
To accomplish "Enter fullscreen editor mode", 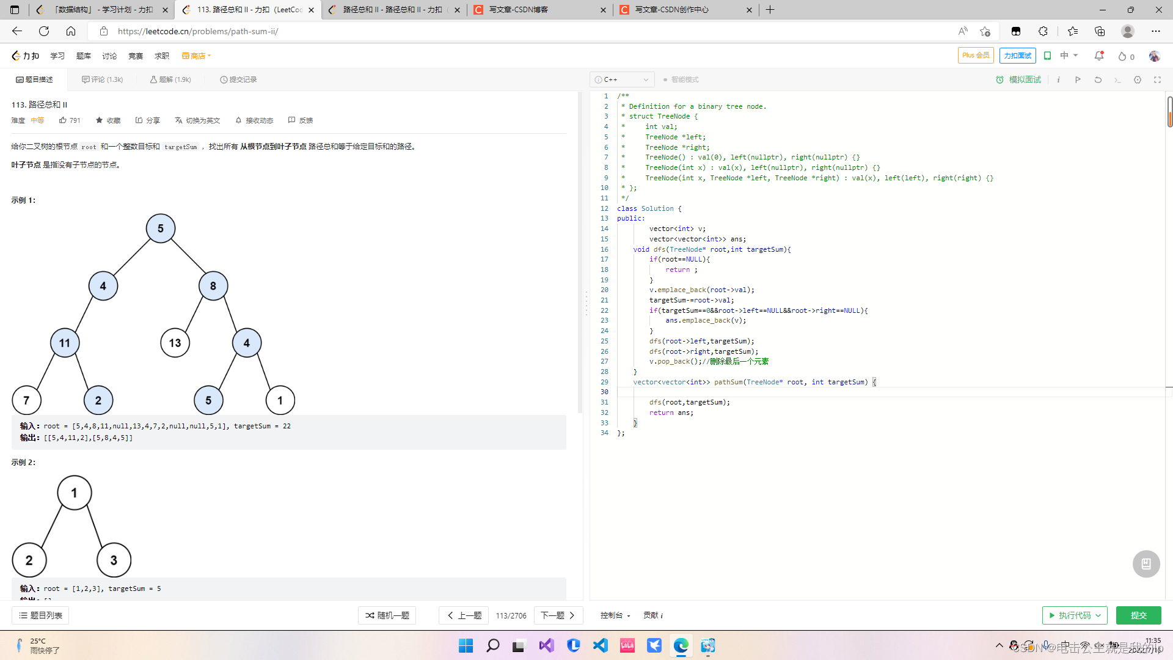I will point(1157,80).
